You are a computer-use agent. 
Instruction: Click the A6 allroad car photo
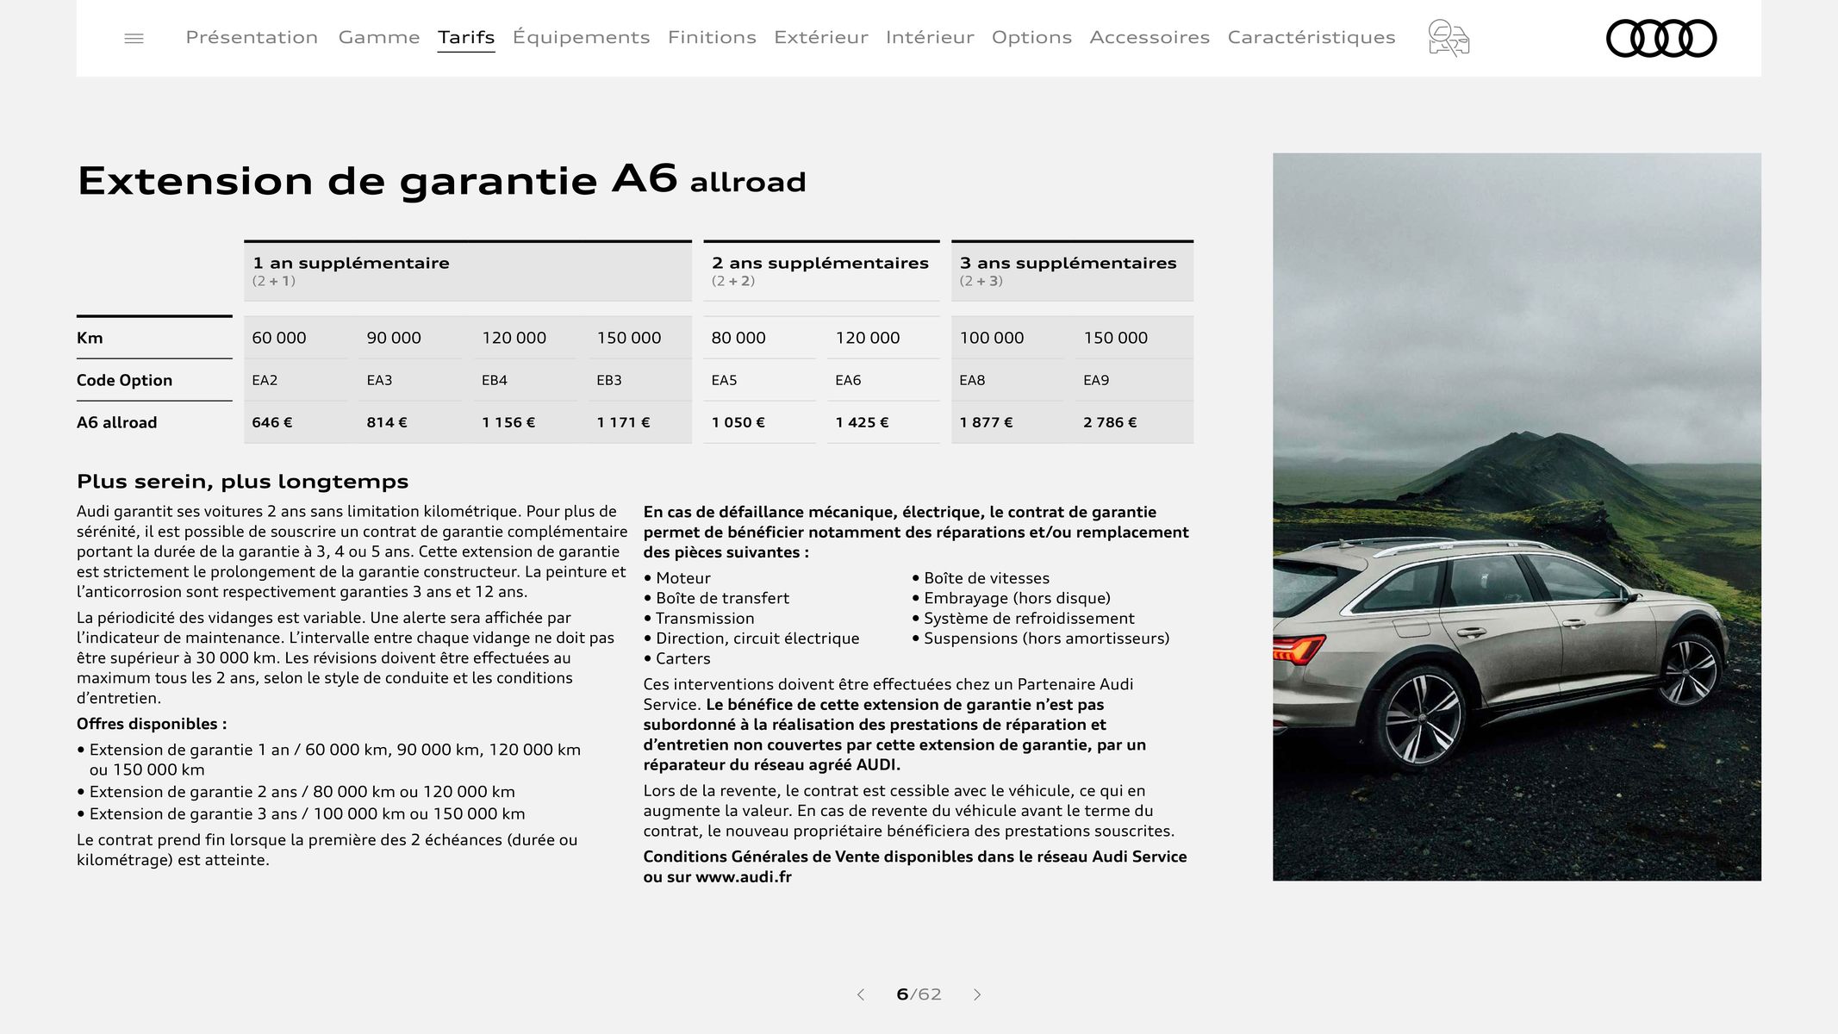pos(1517,517)
